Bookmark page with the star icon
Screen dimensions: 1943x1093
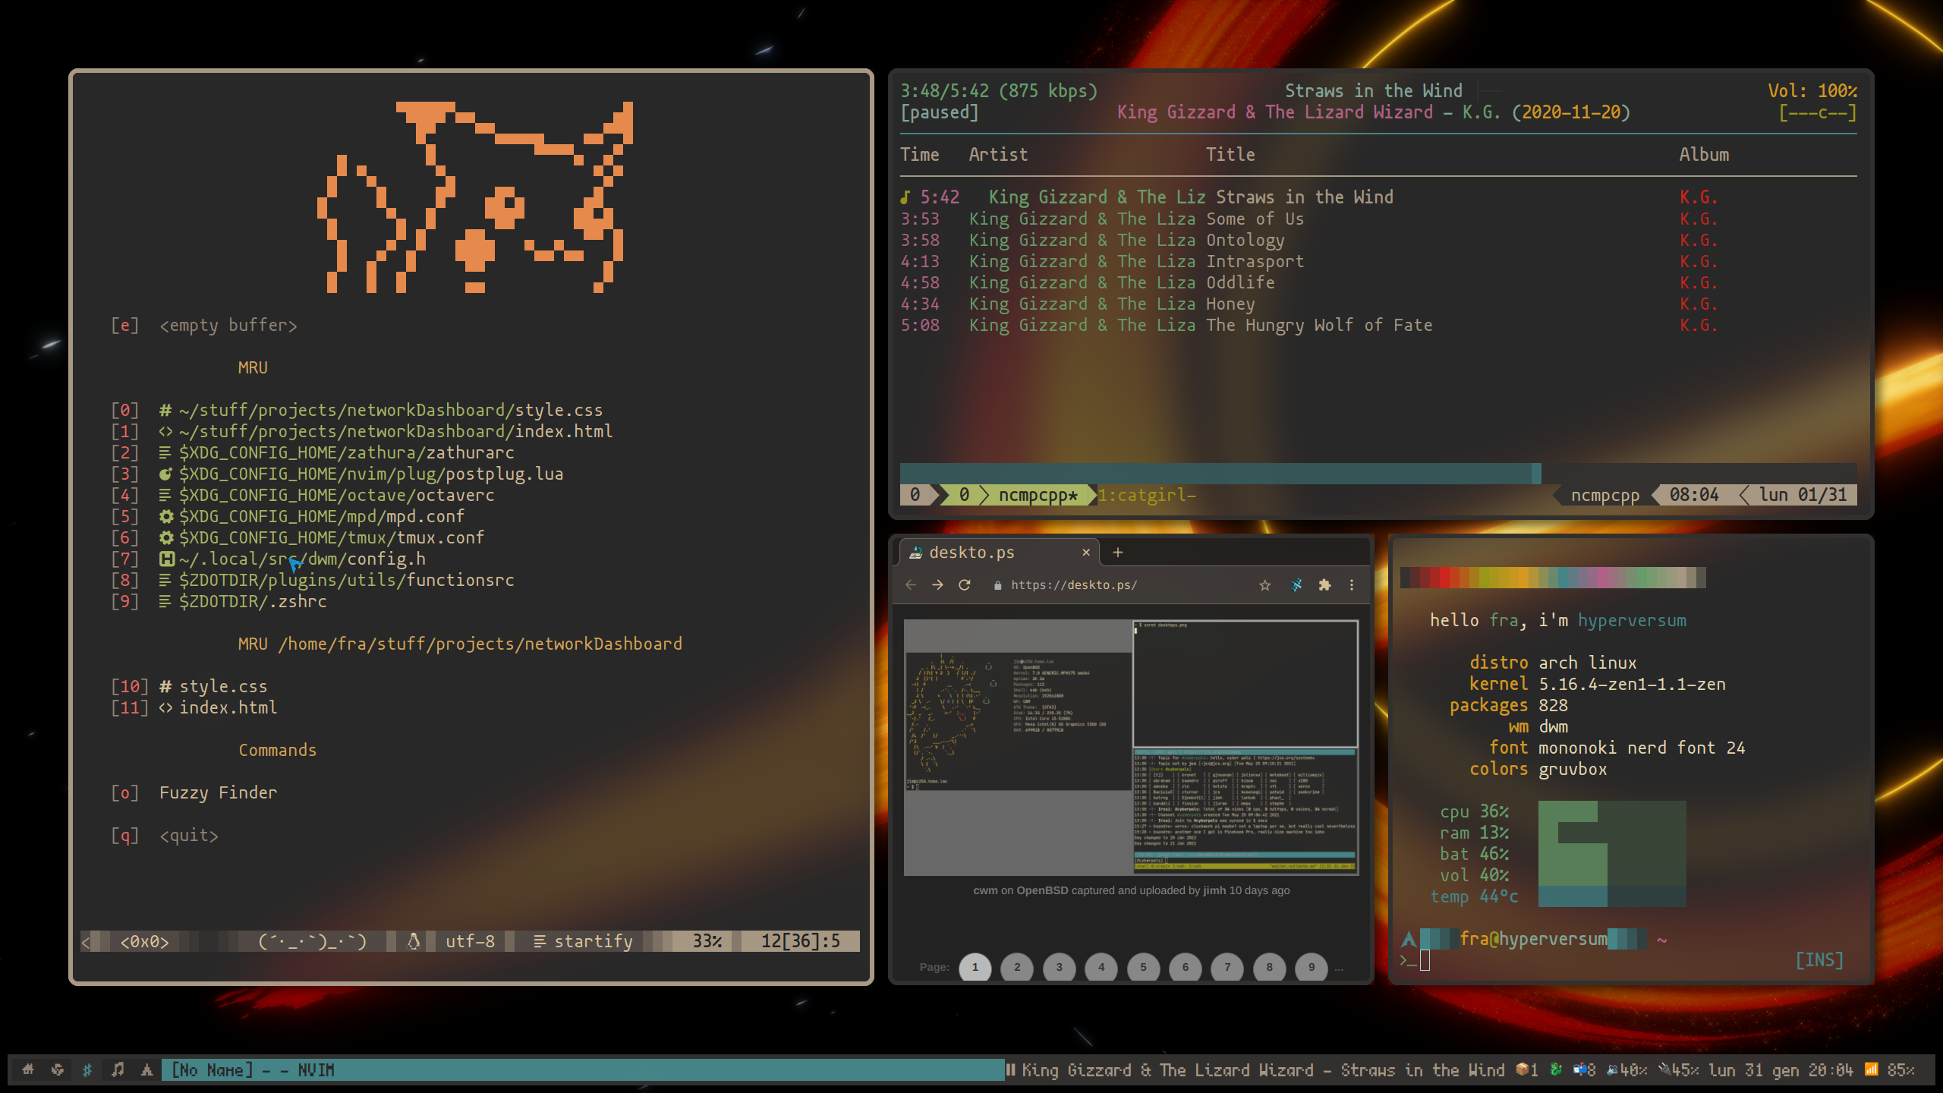[x=1264, y=585]
